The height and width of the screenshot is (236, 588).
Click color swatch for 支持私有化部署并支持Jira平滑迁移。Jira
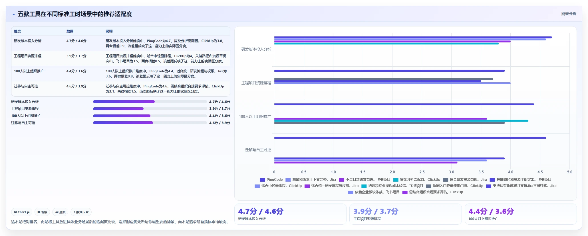(x=489, y=186)
